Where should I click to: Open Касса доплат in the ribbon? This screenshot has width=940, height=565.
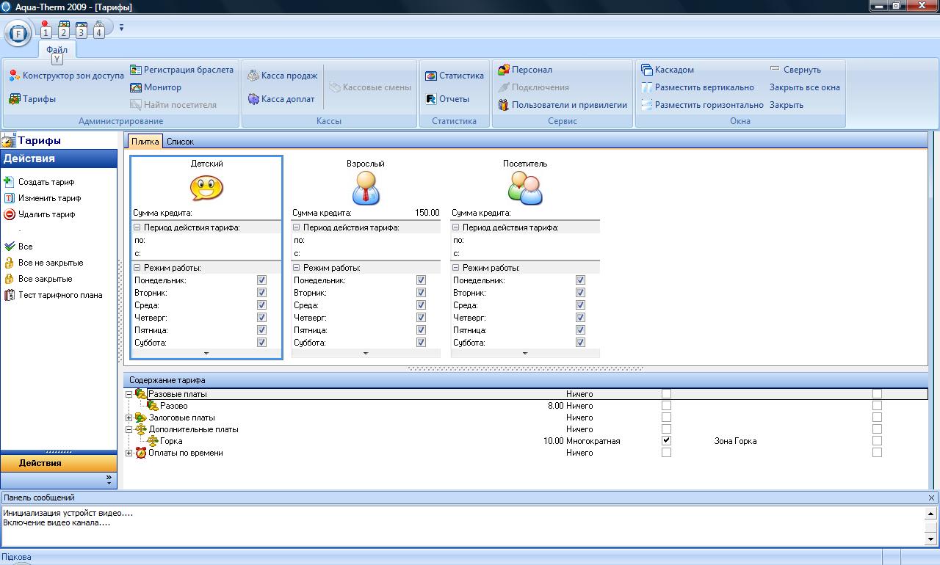pos(253,99)
